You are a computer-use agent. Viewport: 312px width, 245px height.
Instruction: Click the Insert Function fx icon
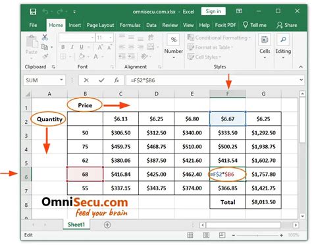click(x=117, y=80)
